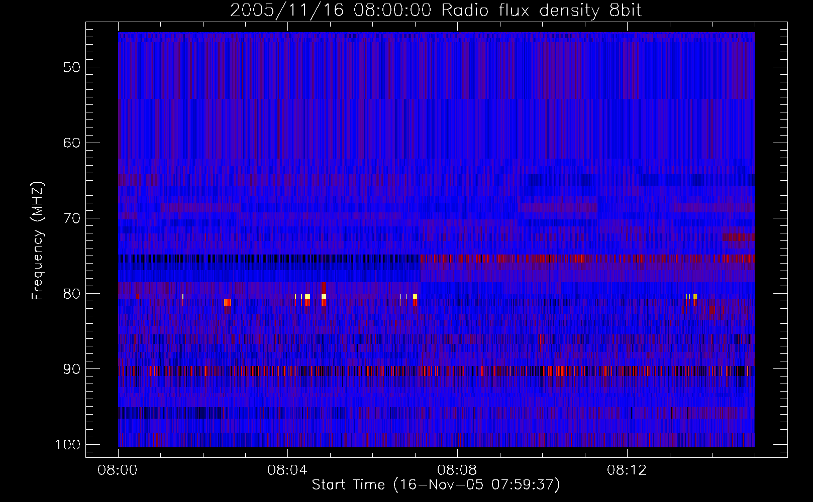Screen dimensions: 813x502
Task: Click the 08:00 time tick label
Action: pos(118,470)
